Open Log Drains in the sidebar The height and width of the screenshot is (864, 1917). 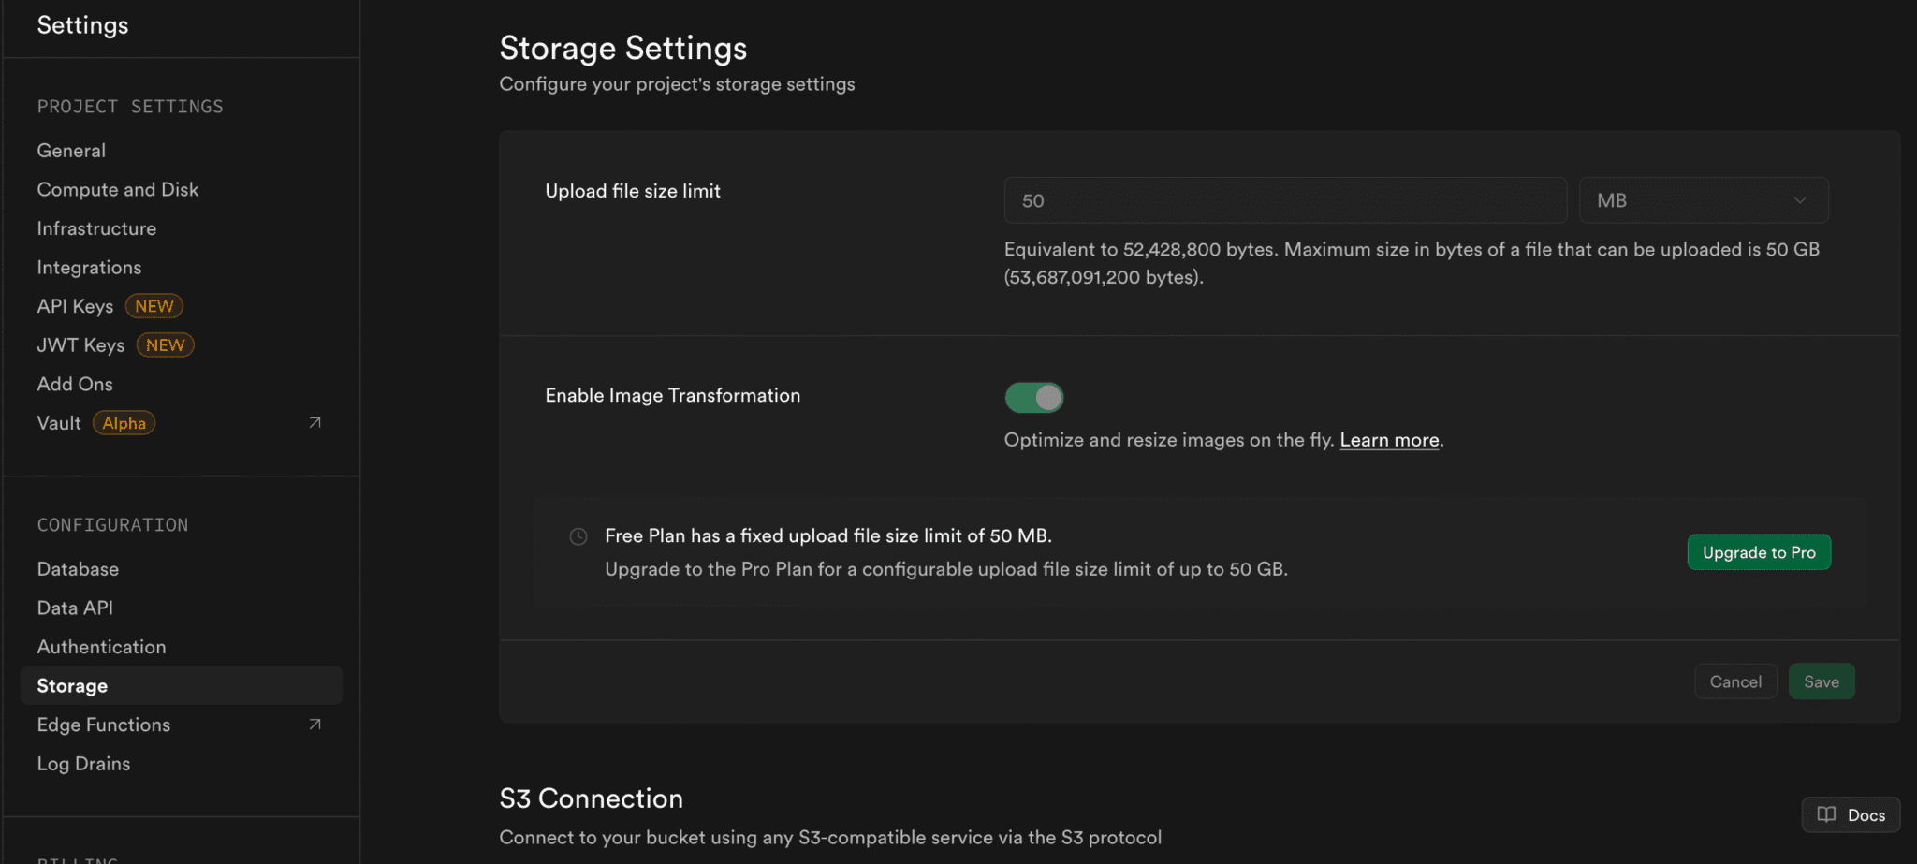click(83, 764)
